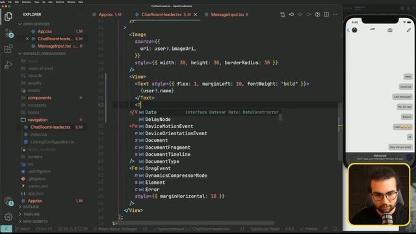Expand the assets folder
Viewport: 416px width, 234px height.
[33, 90]
